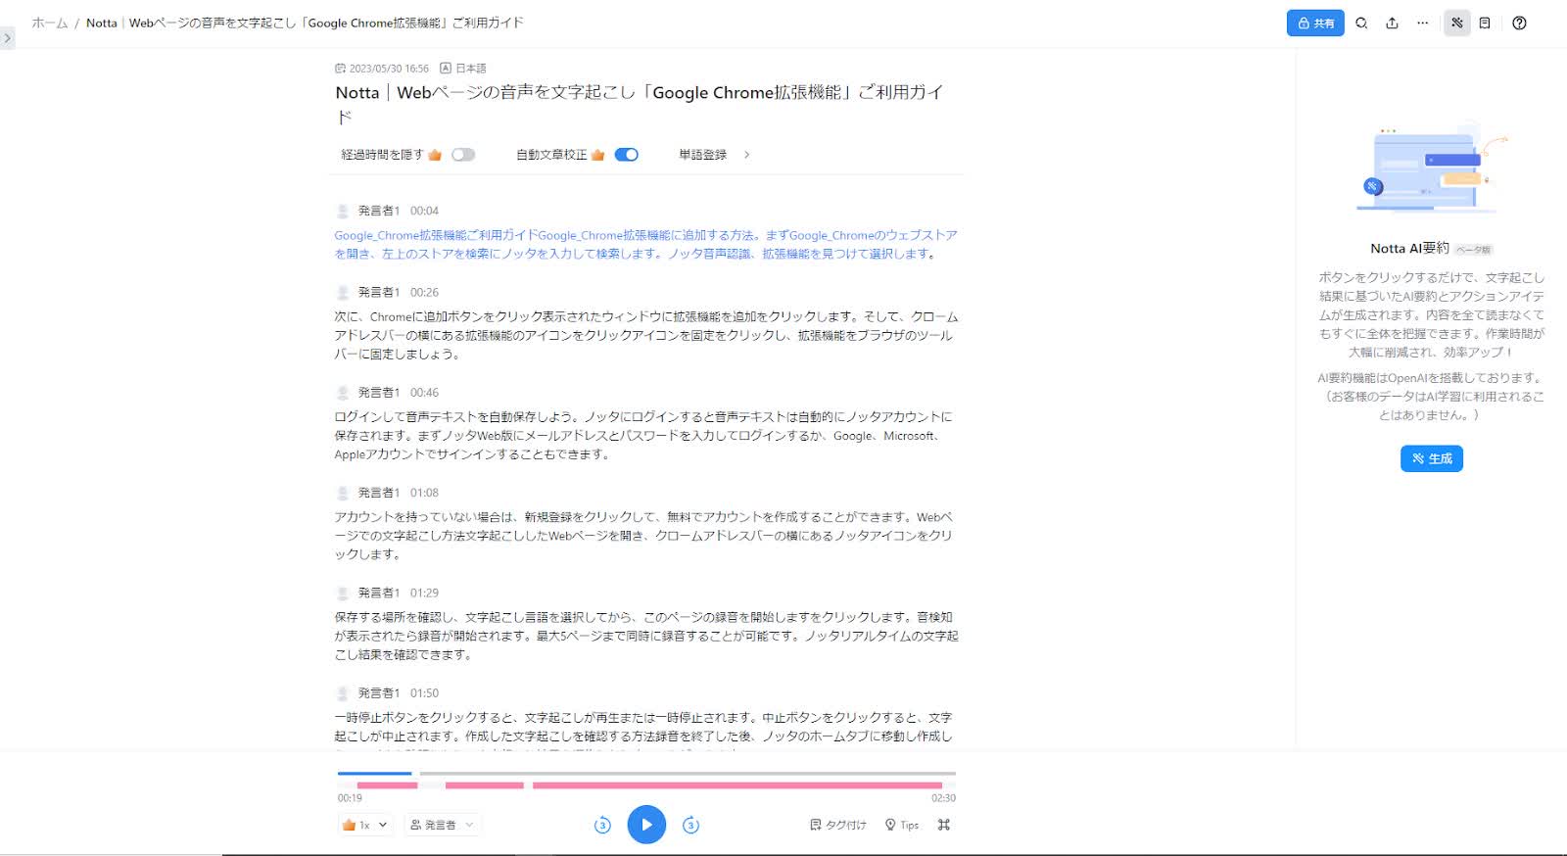1567x856 pixels.
Task: Open the three-dot more options menu
Action: tap(1422, 24)
